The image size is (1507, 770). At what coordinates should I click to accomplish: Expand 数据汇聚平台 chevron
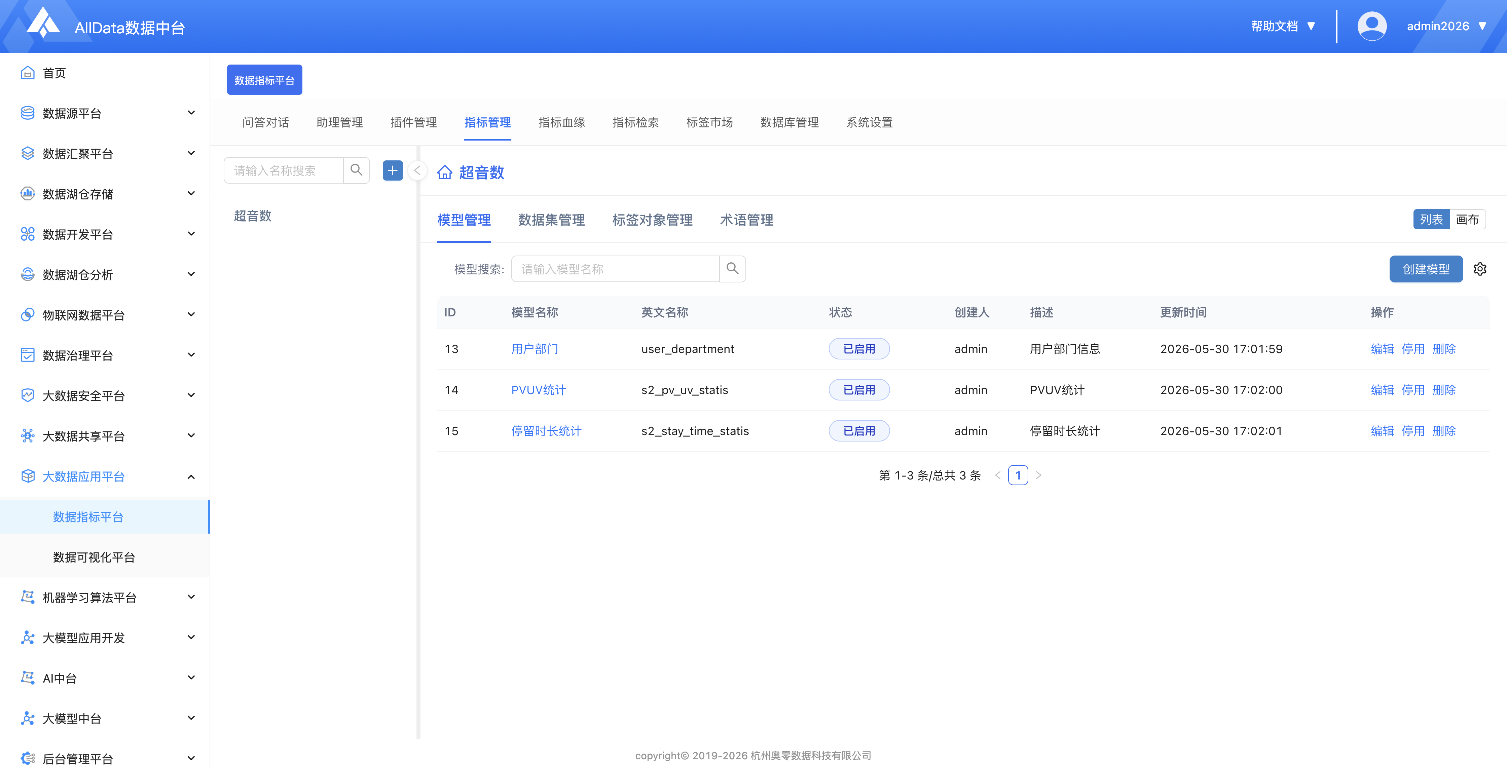(191, 153)
